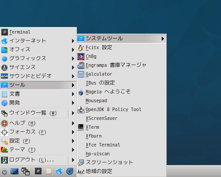The height and width of the screenshot is (177, 221).
Task: Expand the オフィス submenu arrow
Action: [73, 50]
